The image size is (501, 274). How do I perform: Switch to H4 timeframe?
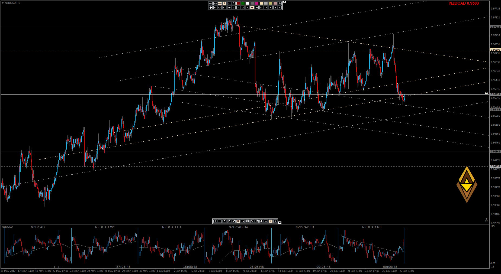tap(243, 221)
